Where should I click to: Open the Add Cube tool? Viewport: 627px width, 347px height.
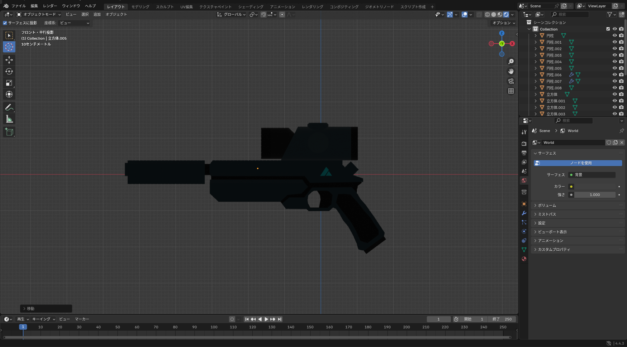coord(9,132)
